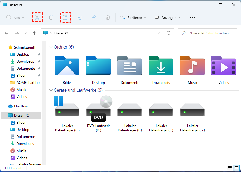Screen dimensions: 241x172
Task: Click the Copy icon in toolbar
Action: coord(51,17)
